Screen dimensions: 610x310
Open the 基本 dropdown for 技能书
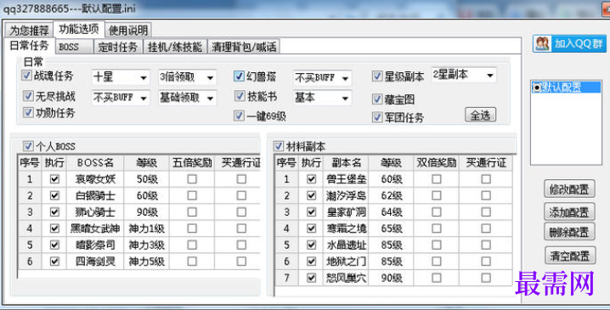click(322, 98)
